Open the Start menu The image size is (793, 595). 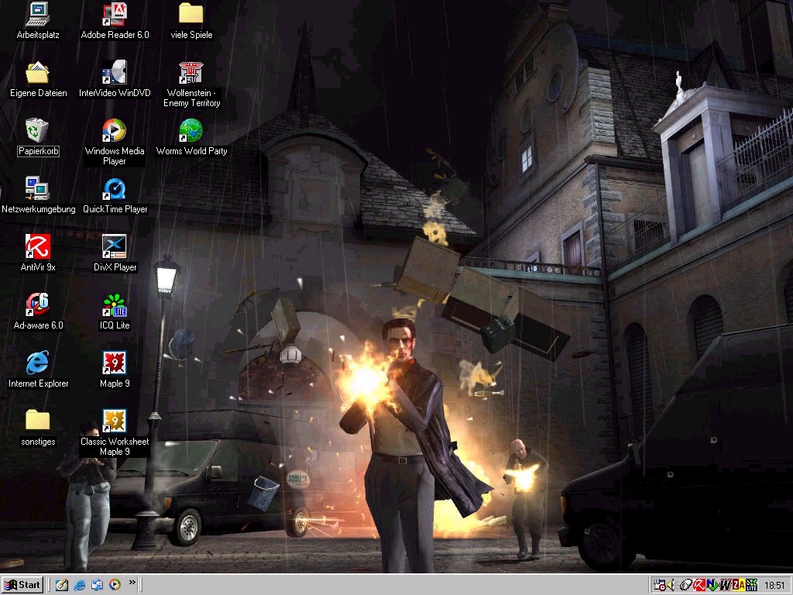tap(23, 585)
